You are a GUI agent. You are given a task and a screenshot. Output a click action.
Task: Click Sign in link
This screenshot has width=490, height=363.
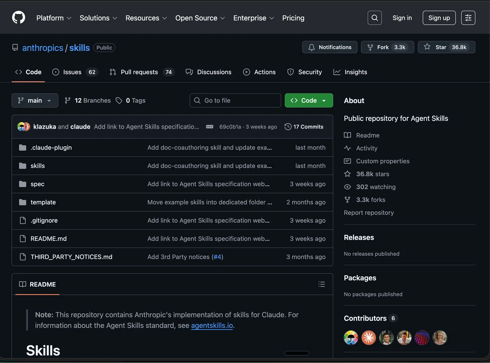(402, 18)
